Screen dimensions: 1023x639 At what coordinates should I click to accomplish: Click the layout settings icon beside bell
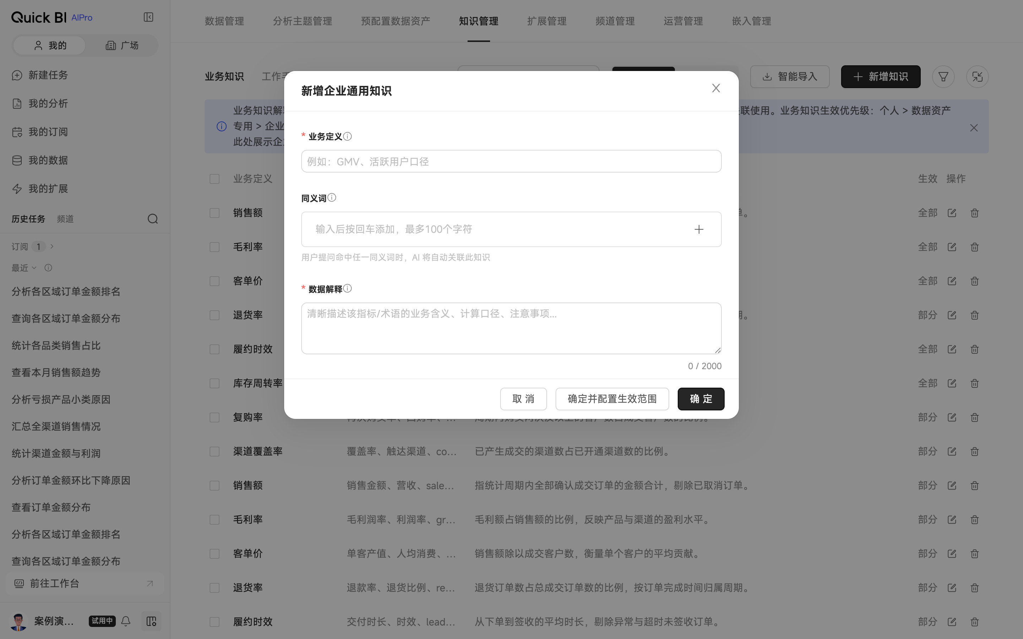151,621
